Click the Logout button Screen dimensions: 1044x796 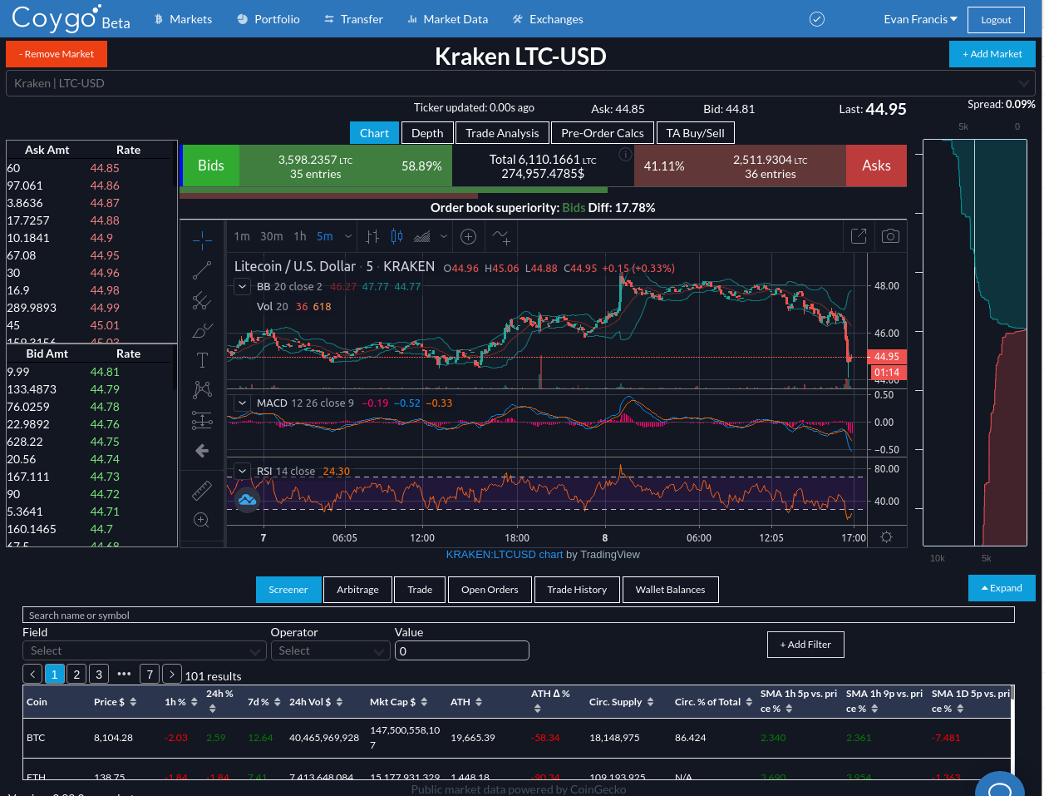tap(996, 19)
